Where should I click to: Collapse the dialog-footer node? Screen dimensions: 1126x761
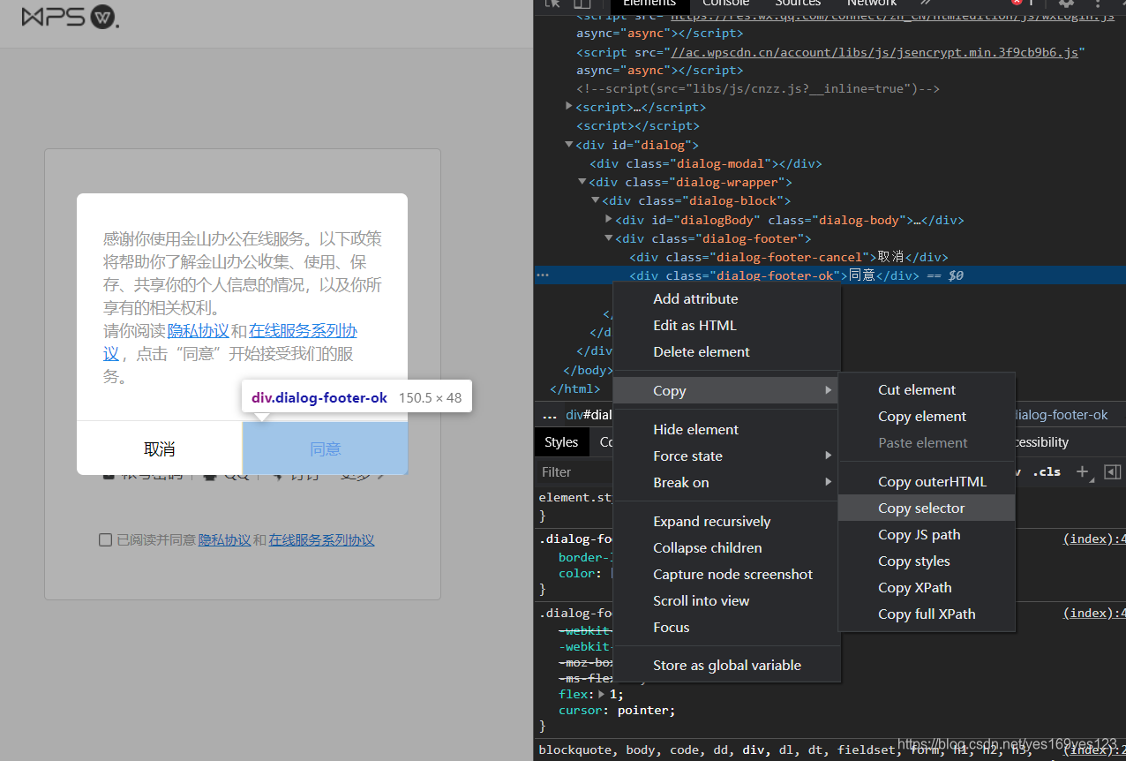[609, 238]
